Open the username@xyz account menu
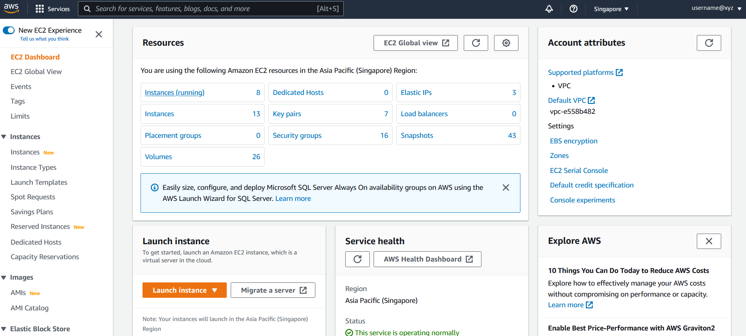Viewport: 746px width, 336px height. pos(716,8)
